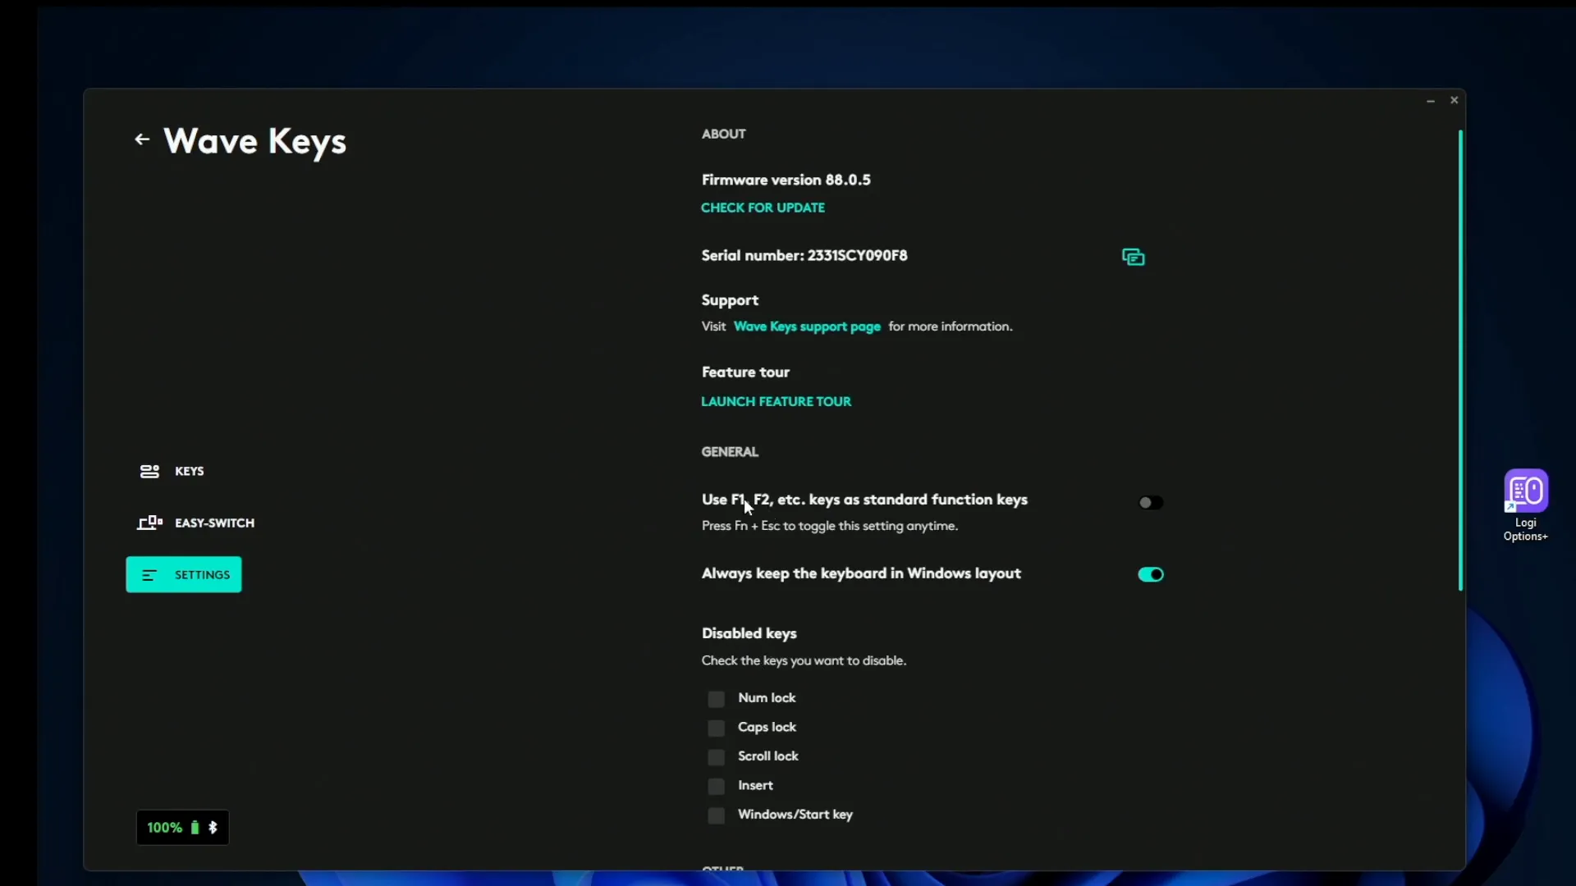1576x886 pixels.
Task: Go back using the arrow beside Wave Keys
Action: [142, 139]
